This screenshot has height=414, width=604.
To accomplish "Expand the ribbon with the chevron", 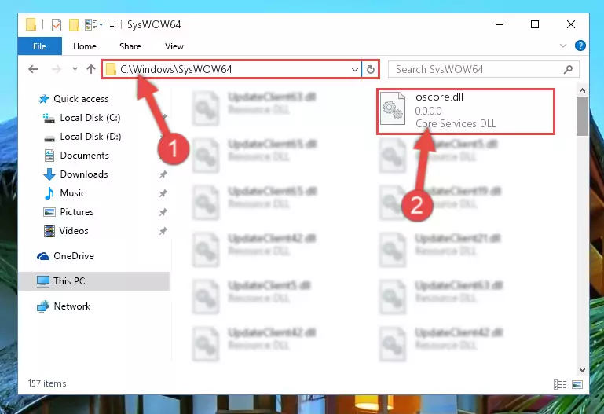I will 563,46.
